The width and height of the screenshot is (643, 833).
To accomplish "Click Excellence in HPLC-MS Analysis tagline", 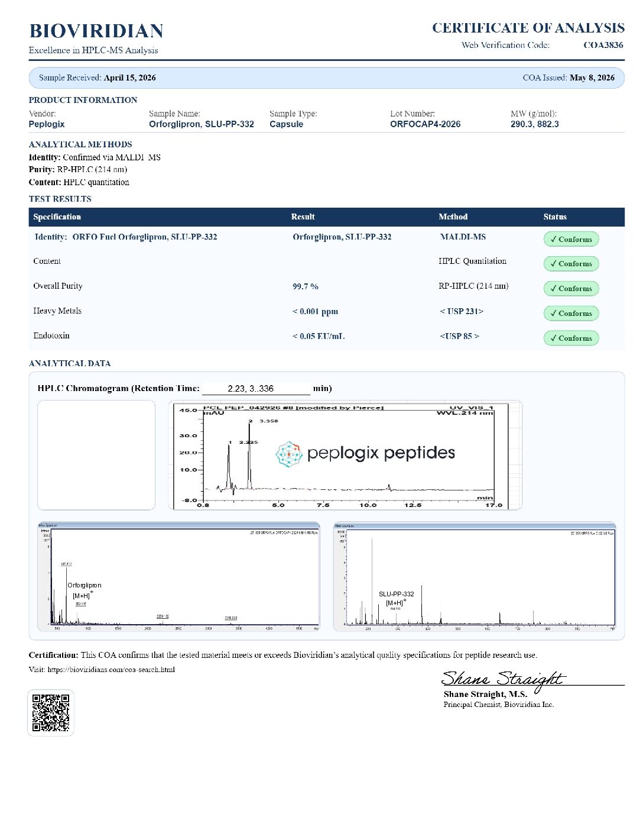I will click(93, 50).
